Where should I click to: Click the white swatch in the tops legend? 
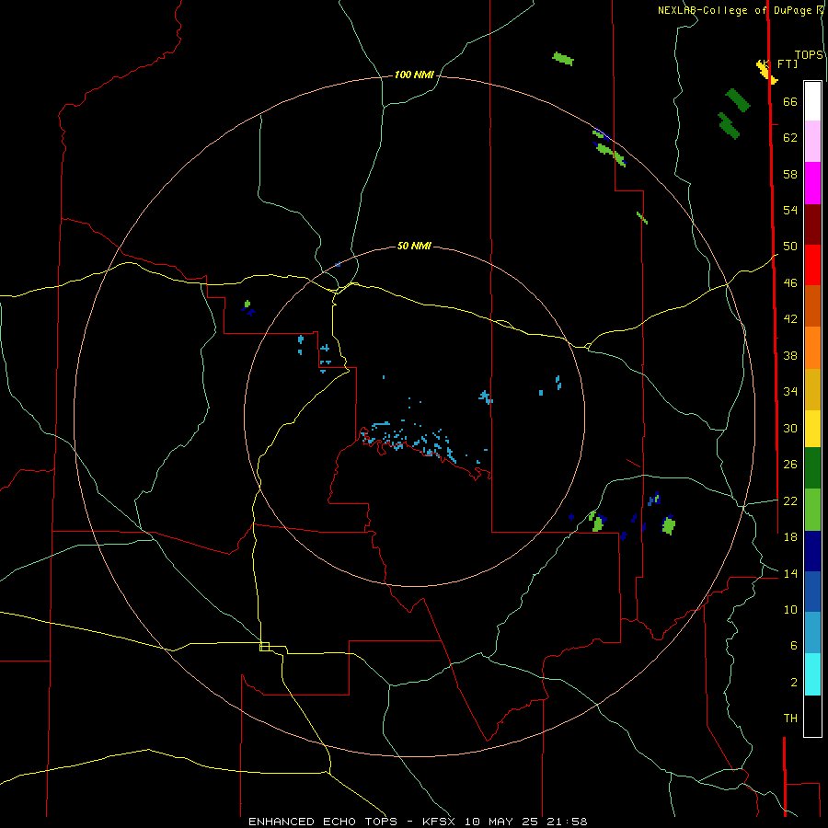812,101
